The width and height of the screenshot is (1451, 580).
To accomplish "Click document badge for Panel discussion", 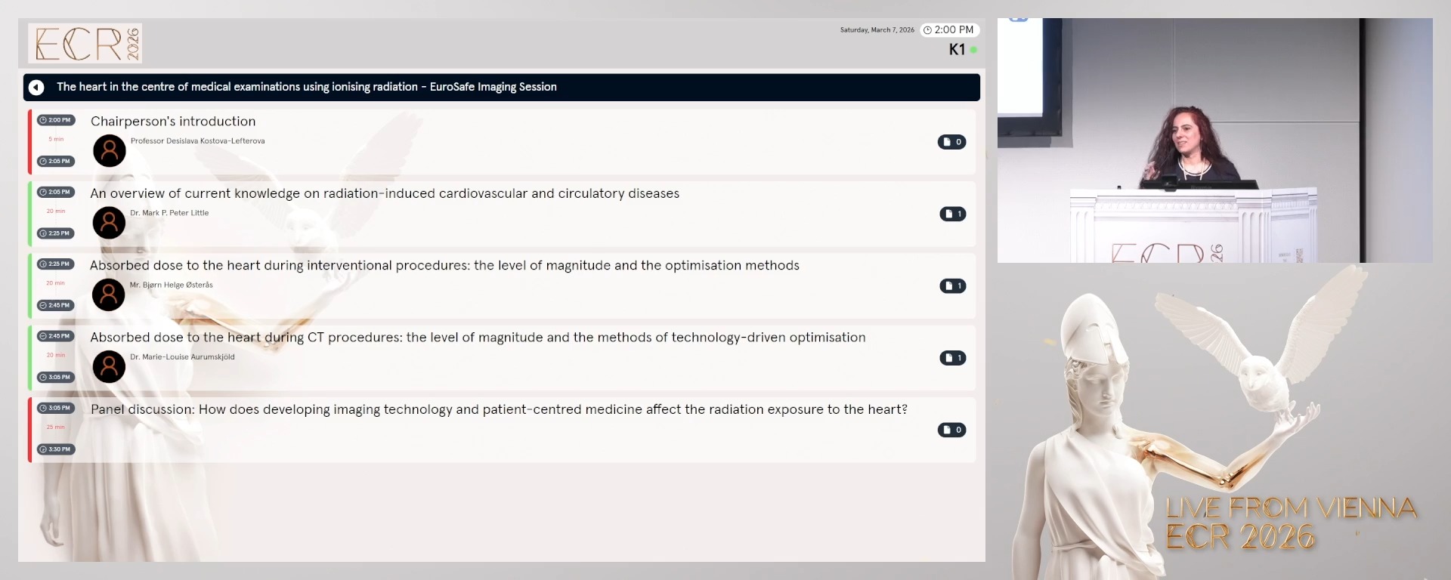I will tap(951, 430).
